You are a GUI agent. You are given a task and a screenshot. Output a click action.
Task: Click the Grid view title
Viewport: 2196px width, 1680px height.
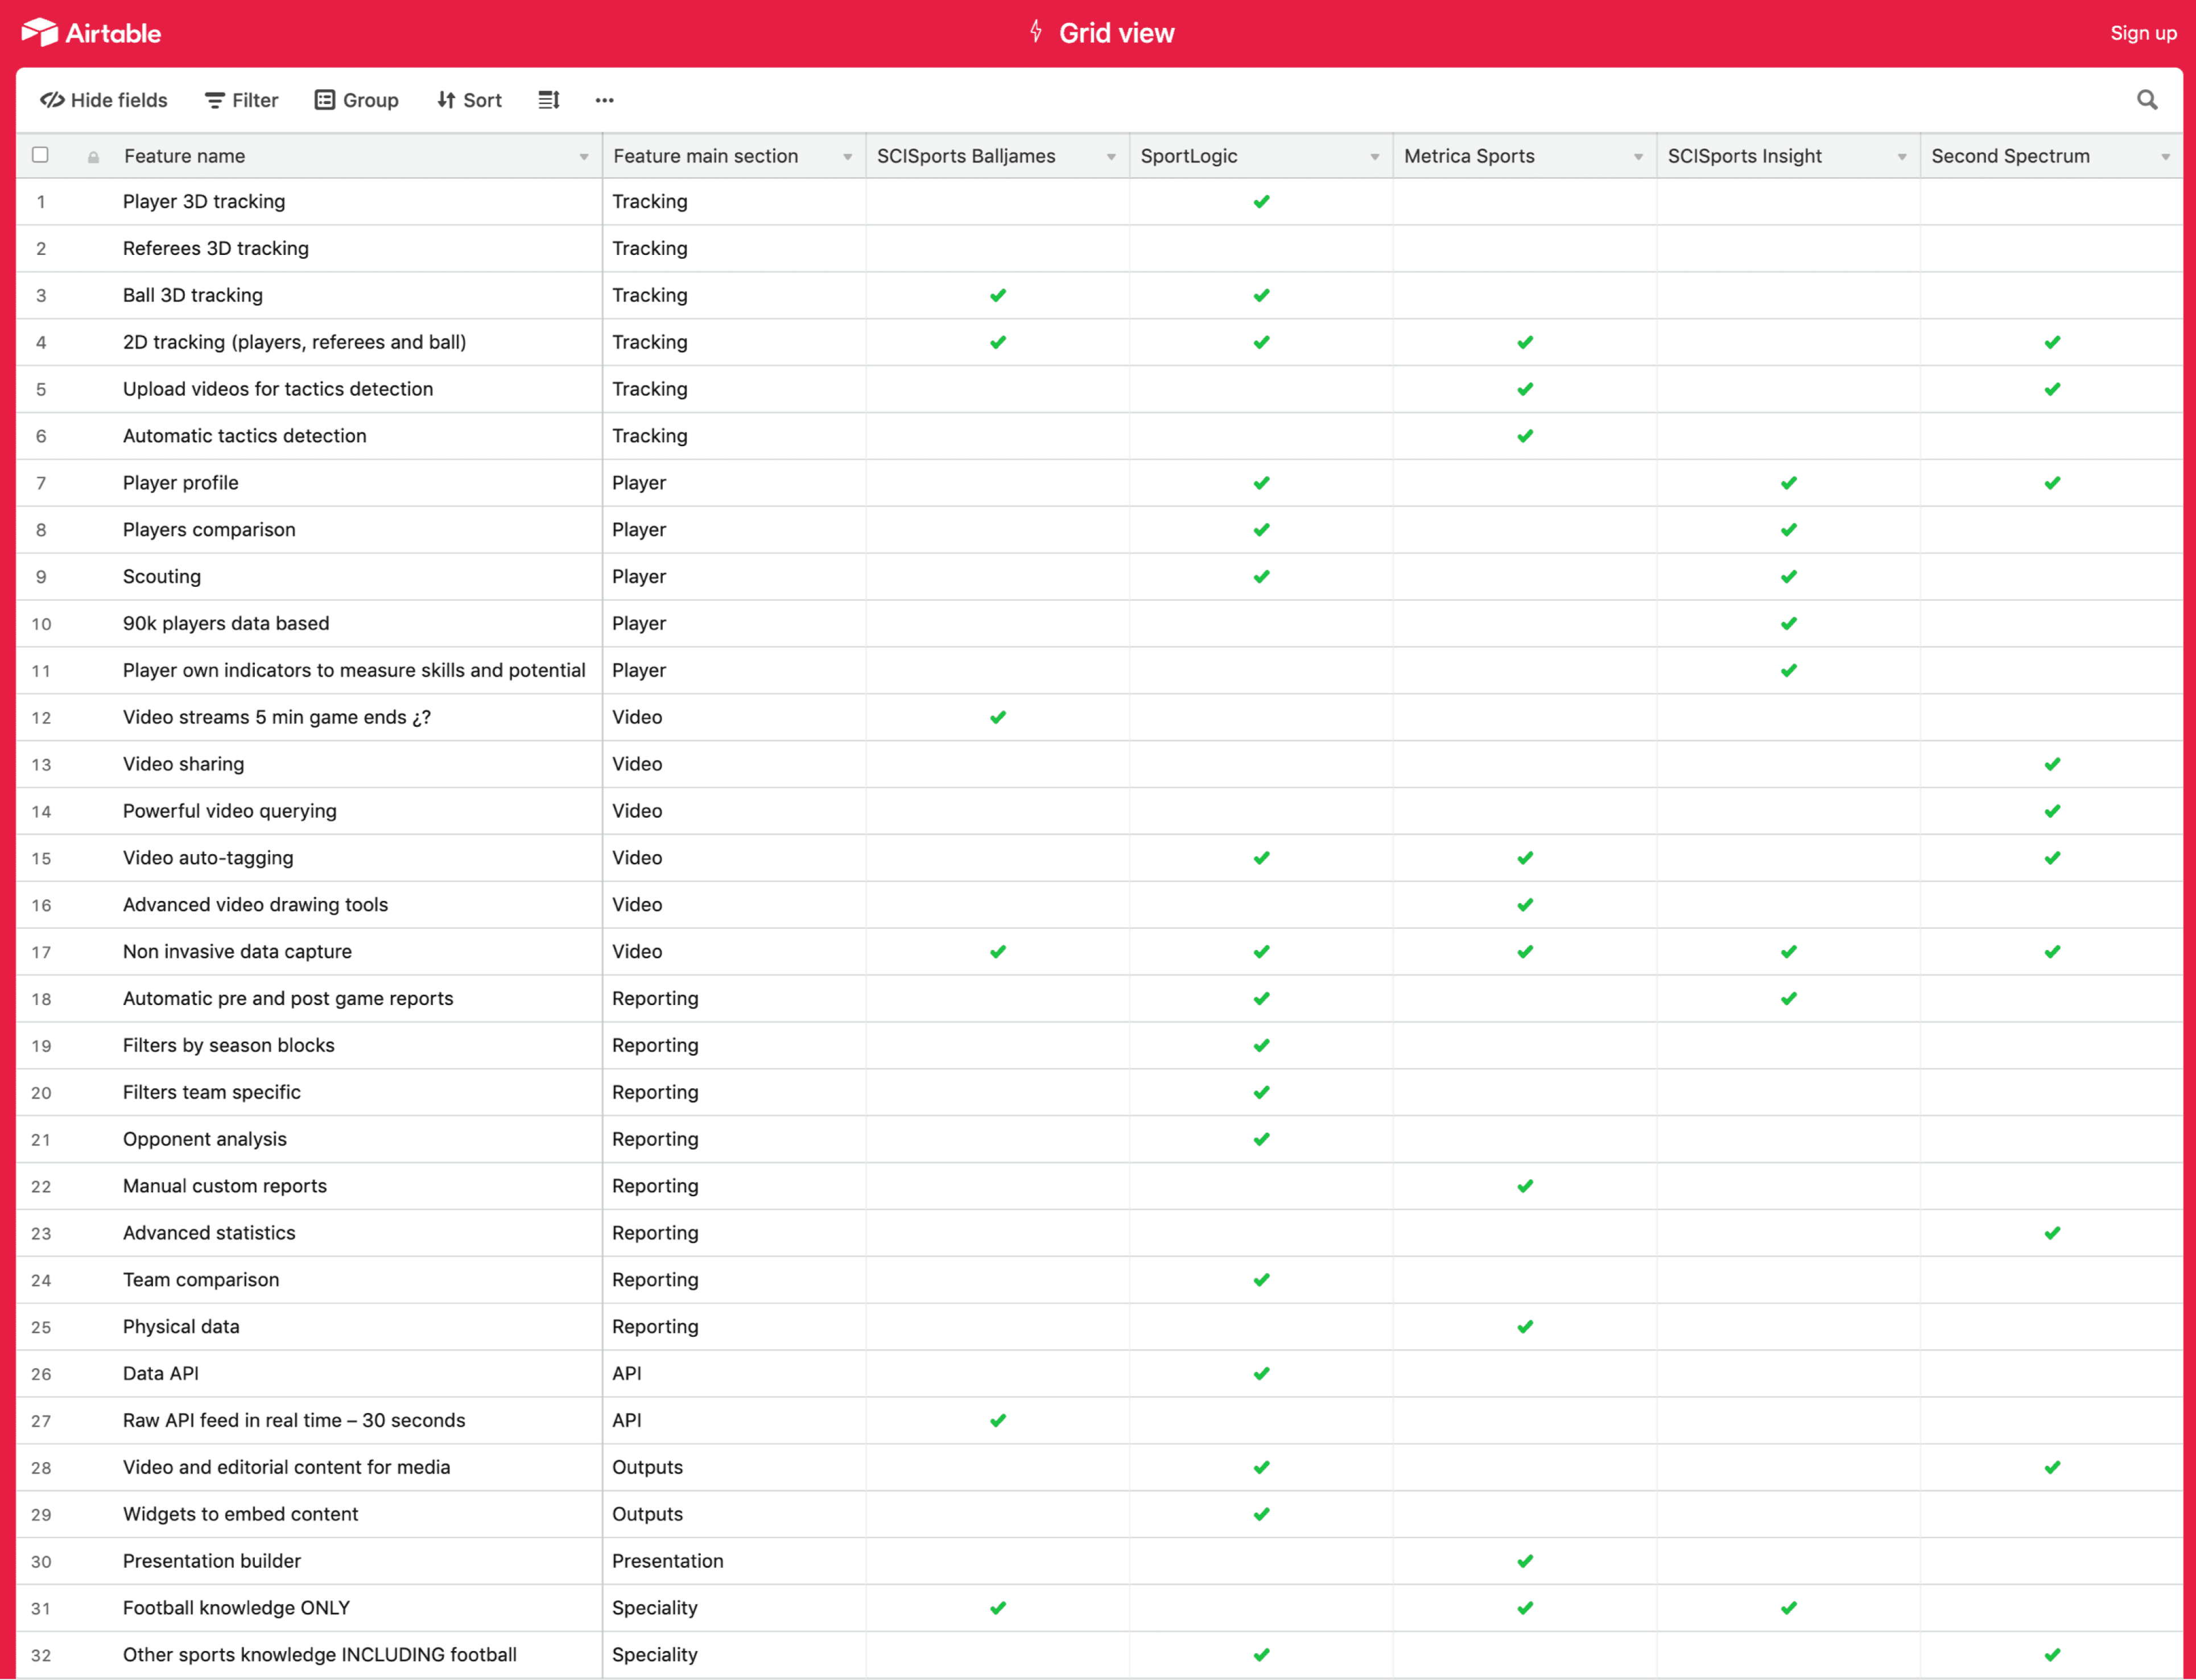(1117, 33)
